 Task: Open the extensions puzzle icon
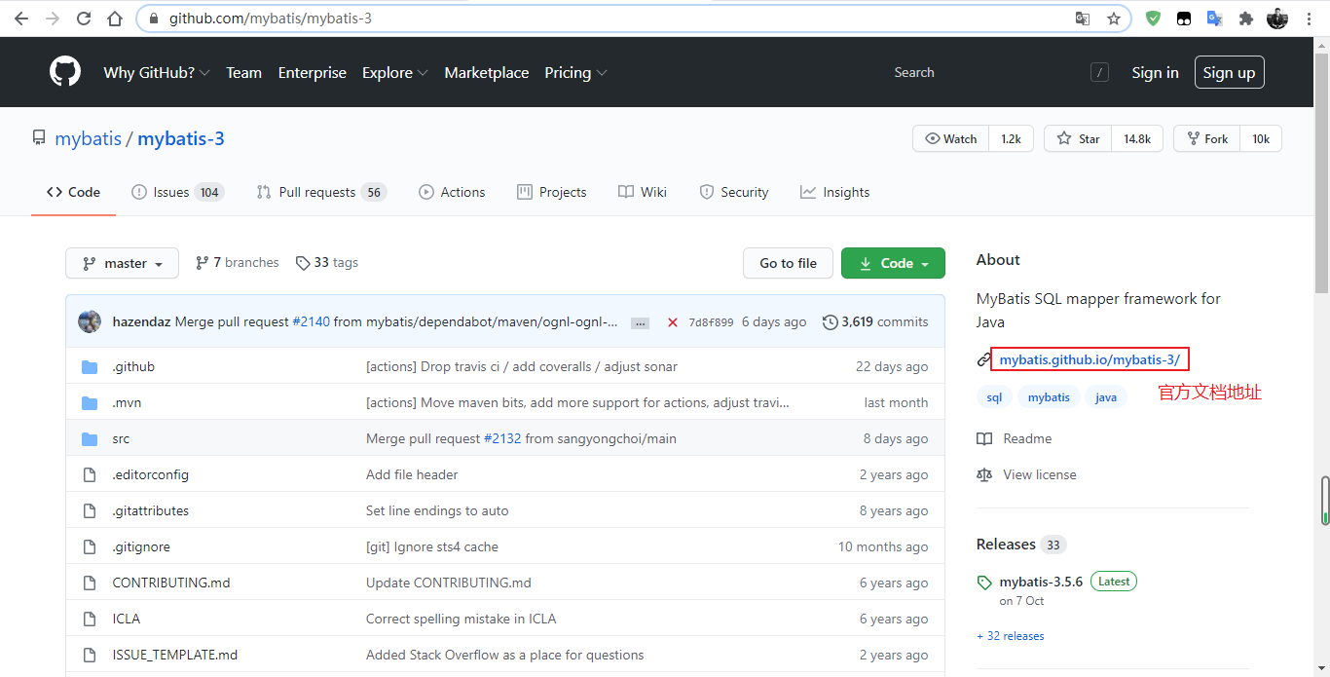click(x=1245, y=19)
